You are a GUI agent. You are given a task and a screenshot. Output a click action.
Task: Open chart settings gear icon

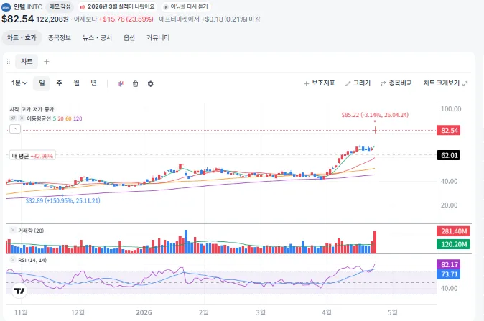point(150,83)
